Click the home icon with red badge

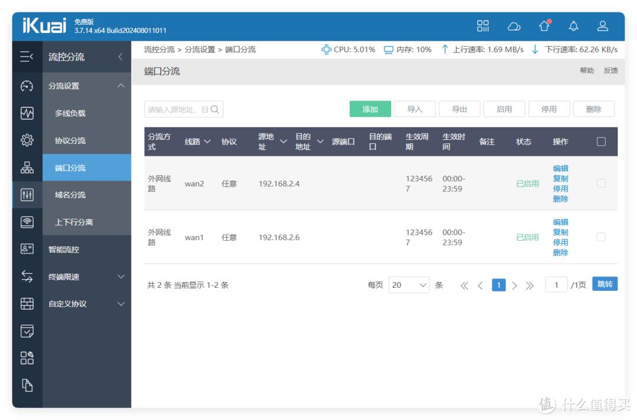tap(544, 25)
